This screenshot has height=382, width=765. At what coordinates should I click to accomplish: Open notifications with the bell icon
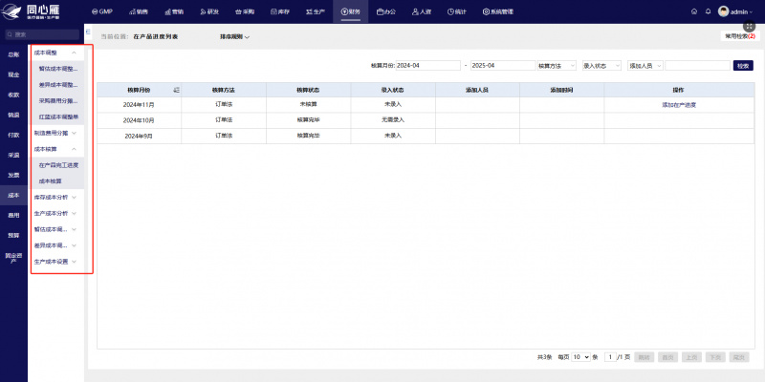coord(708,11)
